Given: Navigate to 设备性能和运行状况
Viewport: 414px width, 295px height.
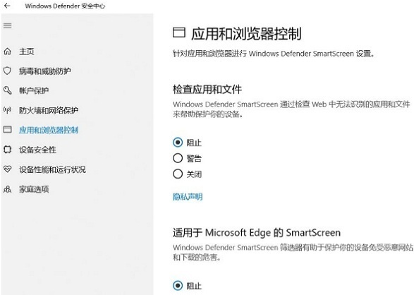Looking at the screenshot, I should point(52,169).
